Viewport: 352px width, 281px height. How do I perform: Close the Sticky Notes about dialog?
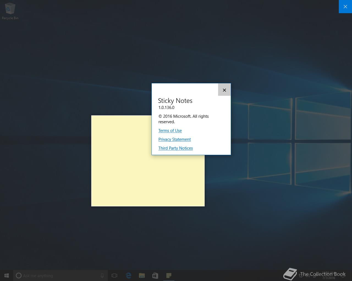click(224, 90)
